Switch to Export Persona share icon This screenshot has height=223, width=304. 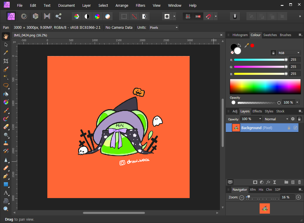tap(58, 16)
